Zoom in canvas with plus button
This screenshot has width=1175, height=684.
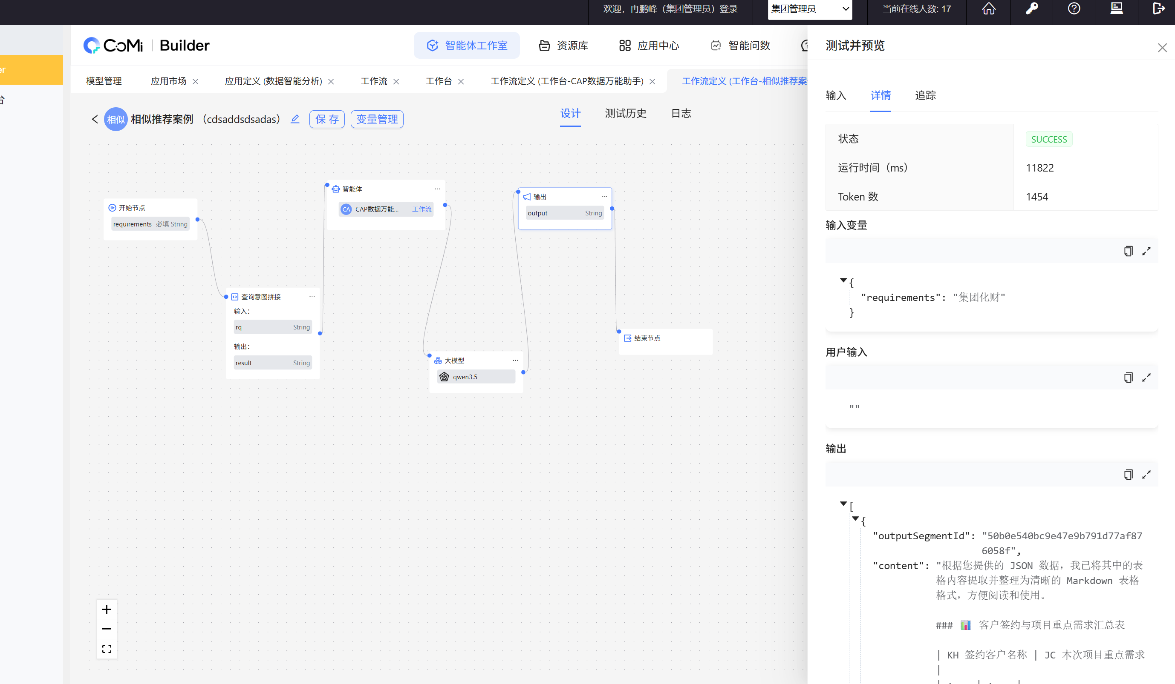tap(107, 609)
